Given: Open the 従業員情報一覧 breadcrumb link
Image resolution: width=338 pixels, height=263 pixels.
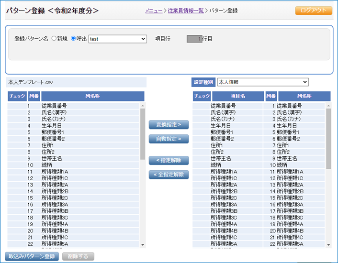Looking at the screenshot, I should pos(185,11).
